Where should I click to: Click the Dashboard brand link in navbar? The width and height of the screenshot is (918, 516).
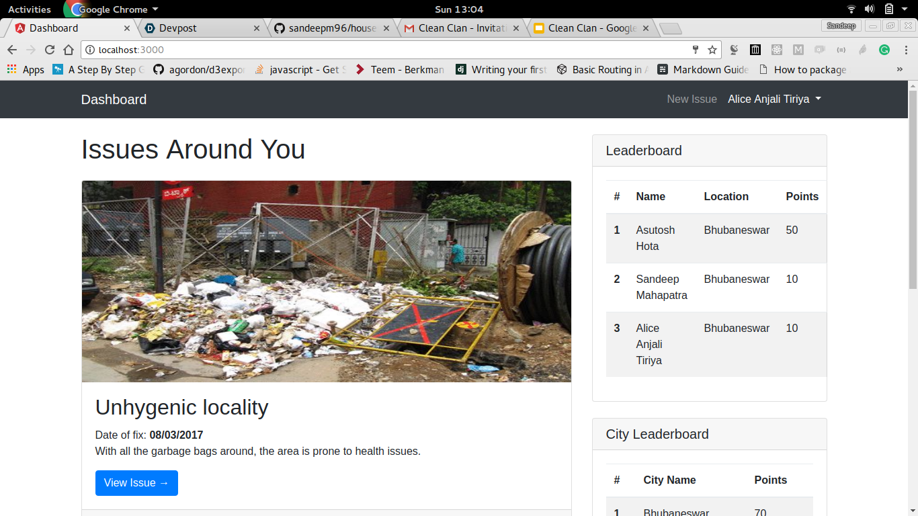click(x=114, y=99)
